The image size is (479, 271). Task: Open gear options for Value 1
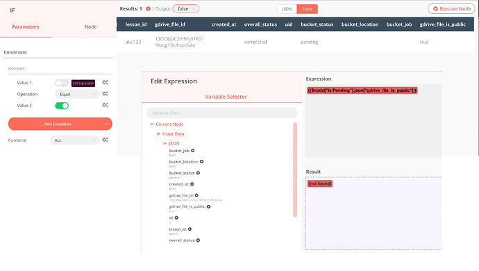[105, 83]
